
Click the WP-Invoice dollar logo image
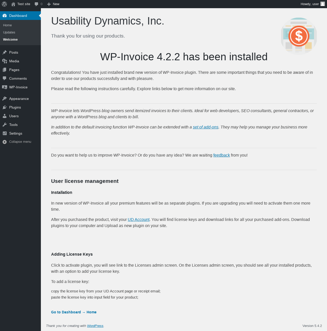pyautogui.click(x=299, y=36)
